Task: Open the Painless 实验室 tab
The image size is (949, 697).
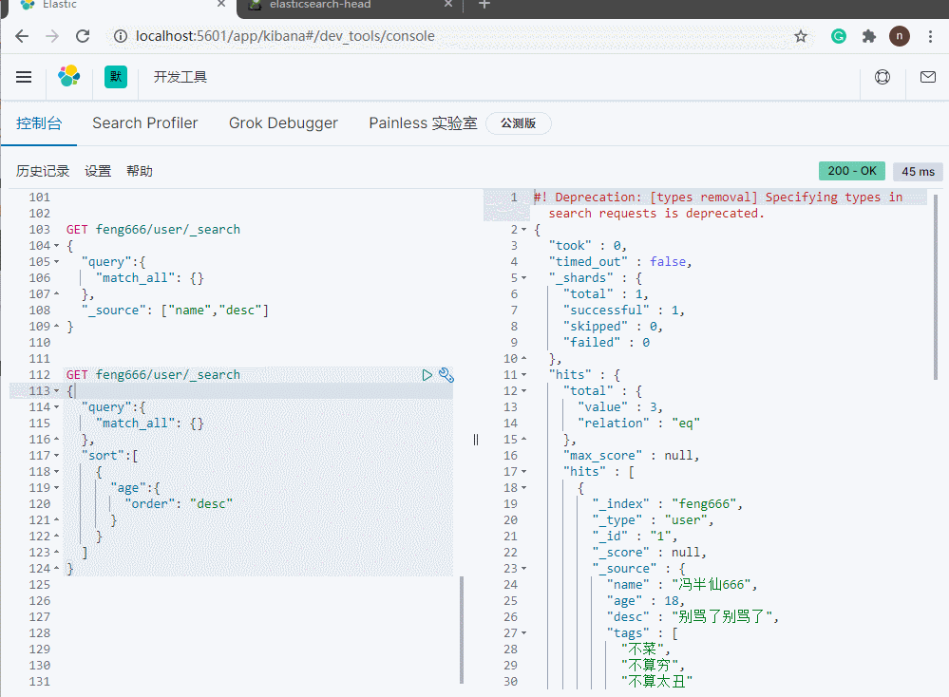Action: (x=423, y=122)
